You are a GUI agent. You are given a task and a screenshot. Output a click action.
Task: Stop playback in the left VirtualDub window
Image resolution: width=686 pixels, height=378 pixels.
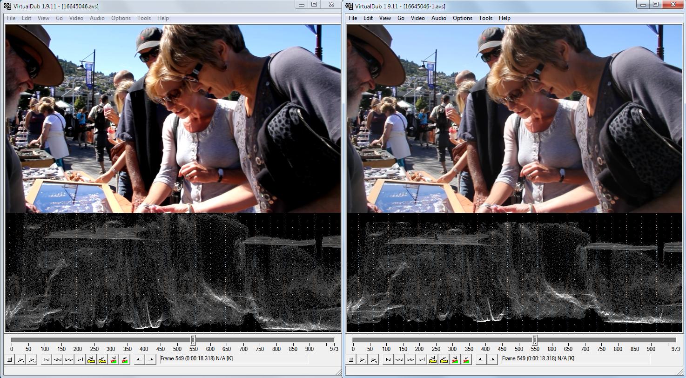pos(9,359)
